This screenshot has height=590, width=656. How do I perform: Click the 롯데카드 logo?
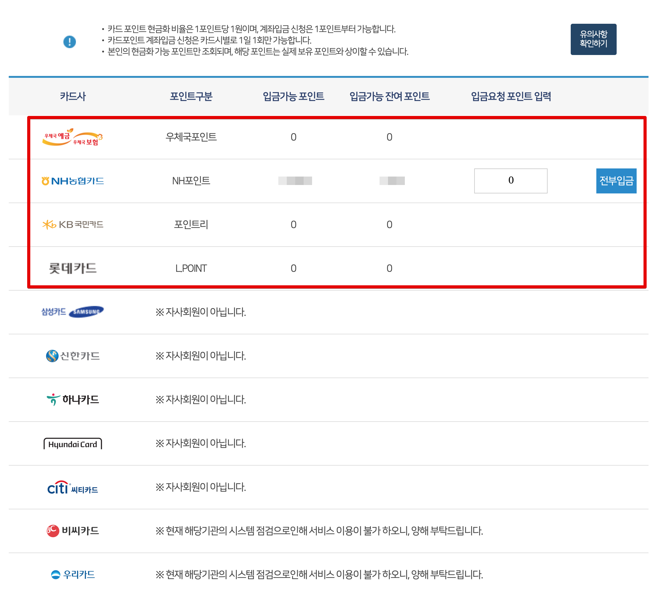(72, 268)
